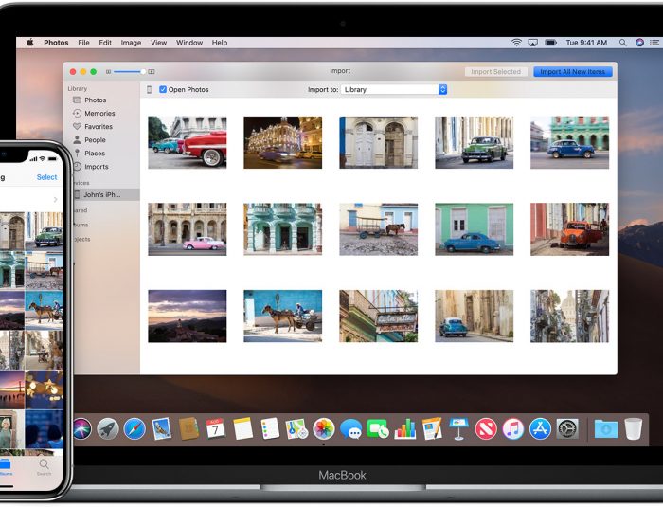663x507 pixels.
Task: Open Trash in the Dock
Action: [x=634, y=428]
